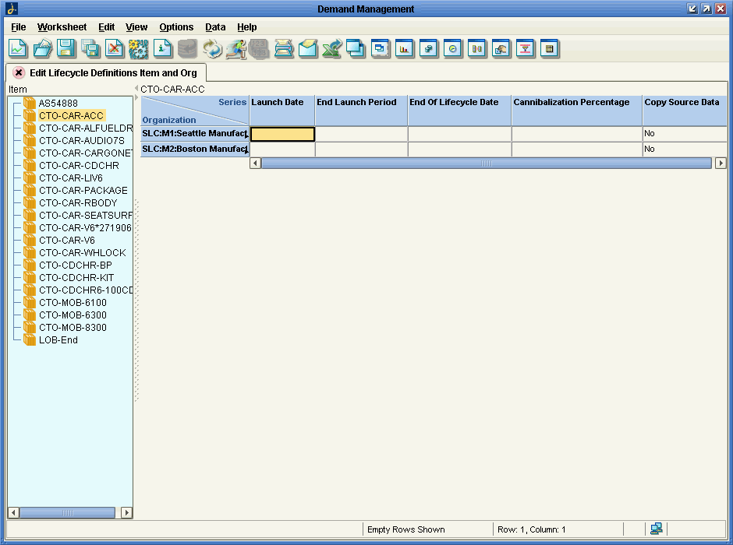Select item CTO-CAR-LIV6 in the tree

coord(71,178)
